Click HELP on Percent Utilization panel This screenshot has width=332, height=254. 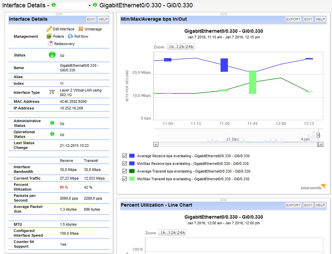[320, 205]
